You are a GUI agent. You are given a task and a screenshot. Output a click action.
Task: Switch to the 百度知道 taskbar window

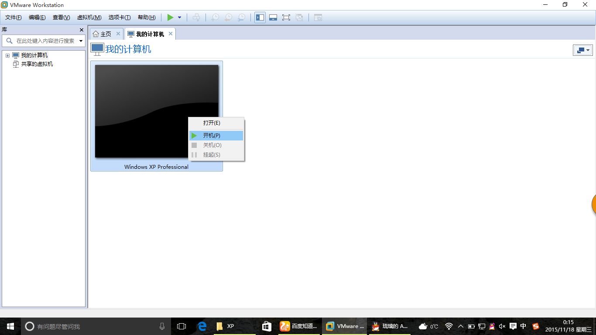[299, 326]
